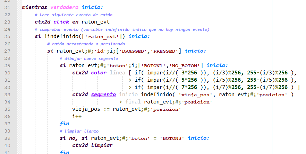Screen dimensions: 306x154
Task: Place cursor on the 'i++' statement
Action: point(77,116)
